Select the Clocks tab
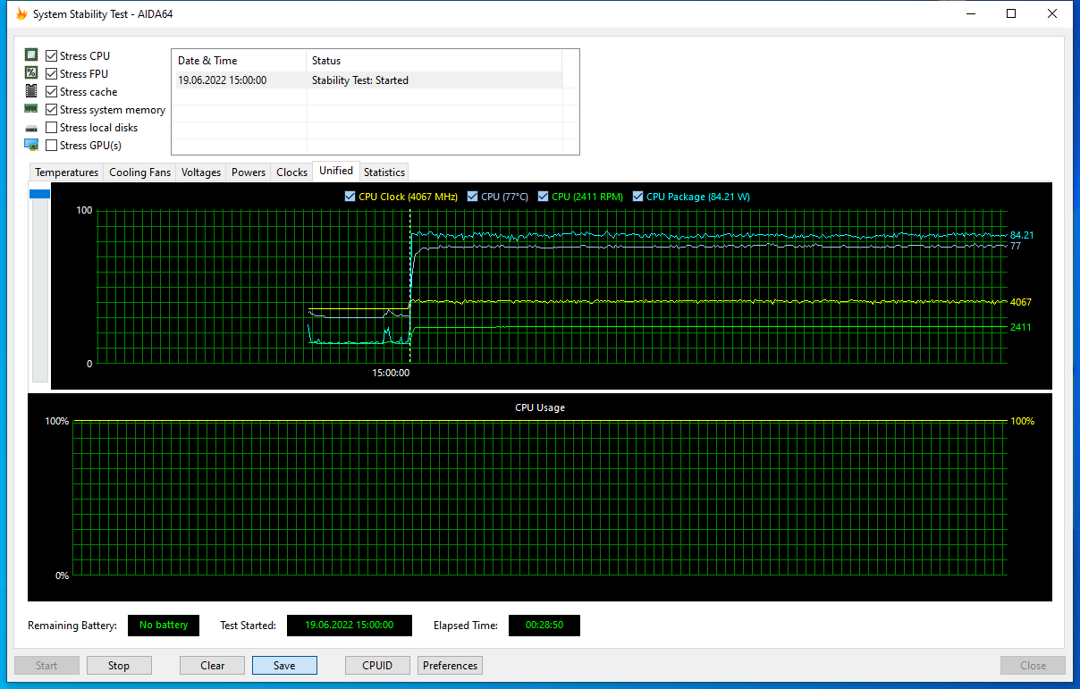Screen dimensions: 1080x689 pyautogui.click(x=291, y=172)
